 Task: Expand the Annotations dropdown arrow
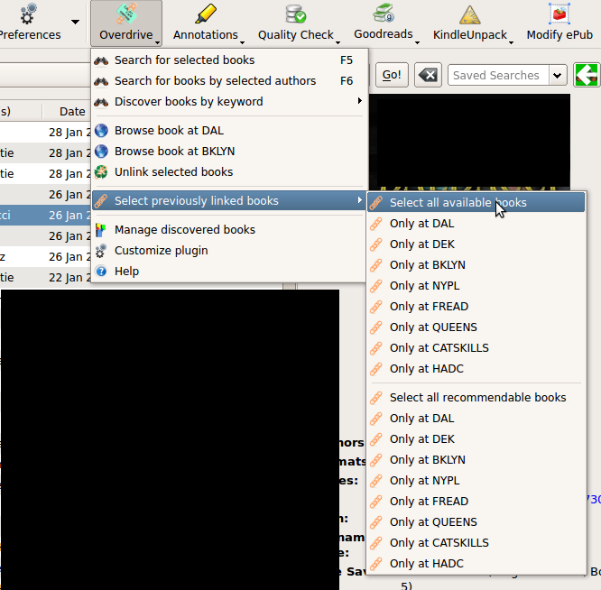coord(242,42)
